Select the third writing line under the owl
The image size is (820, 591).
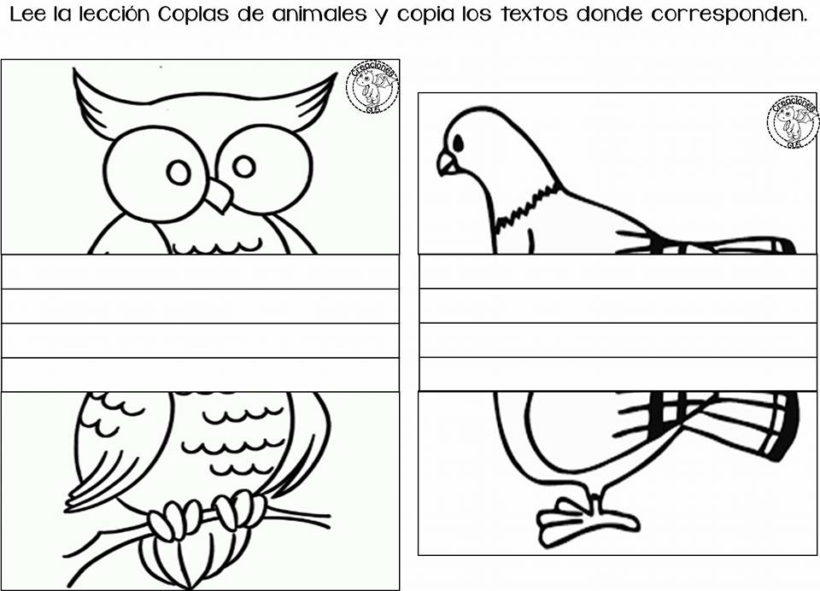click(200, 341)
